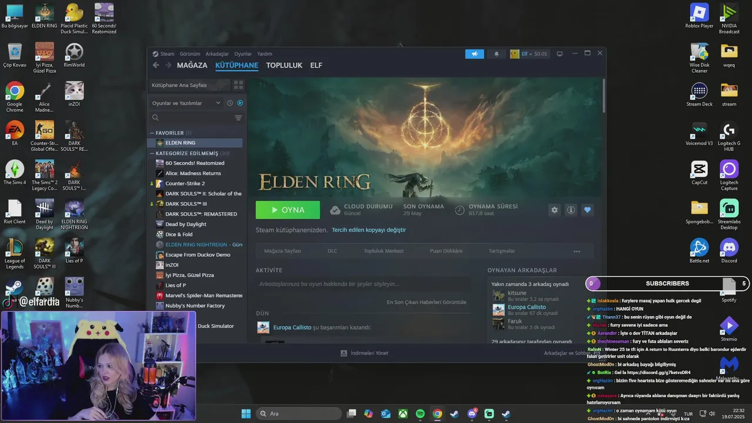This screenshot has height=423, width=752.
Task: Open the library advanced filter options
Action: tap(238, 118)
